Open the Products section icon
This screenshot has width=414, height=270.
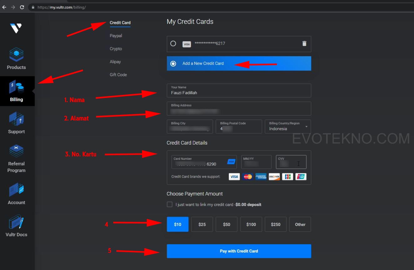click(x=16, y=55)
